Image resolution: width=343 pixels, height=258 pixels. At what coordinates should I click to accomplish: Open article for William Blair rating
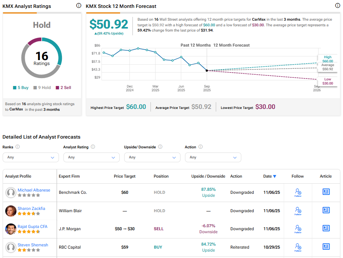[x=326, y=210]
